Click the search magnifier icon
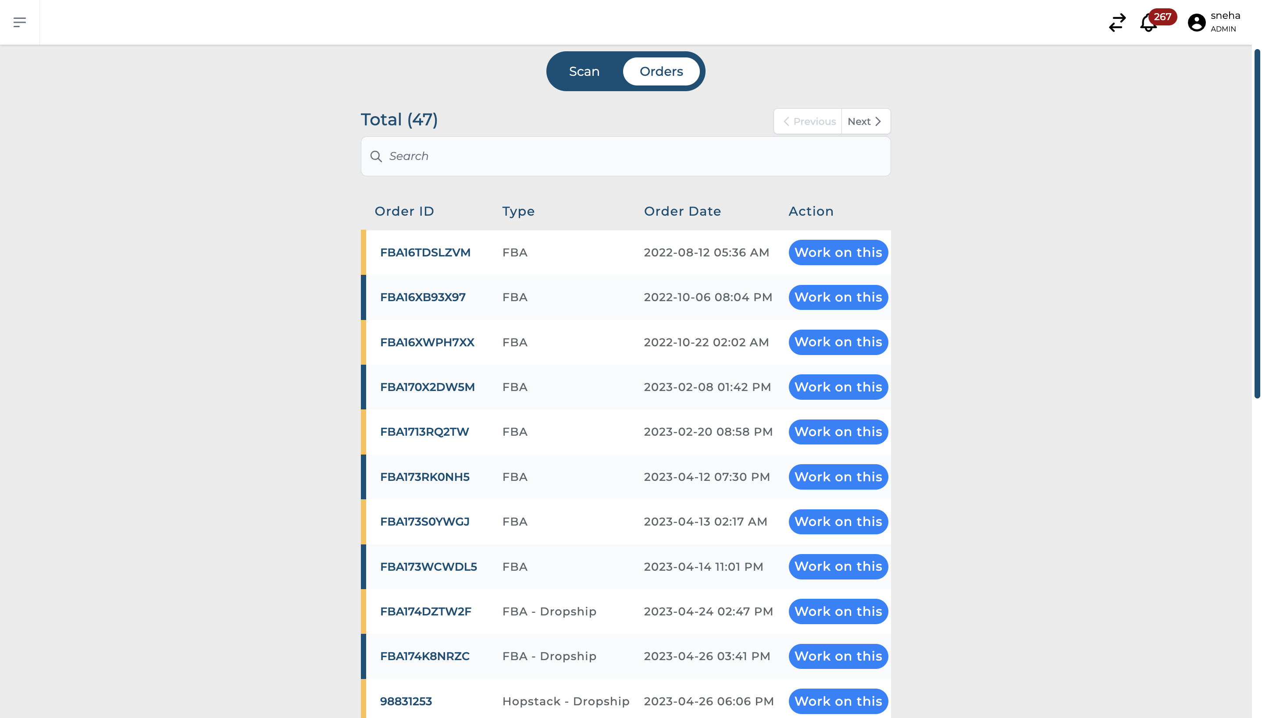The image size is (1262, 718). click(x=376, y=156)
